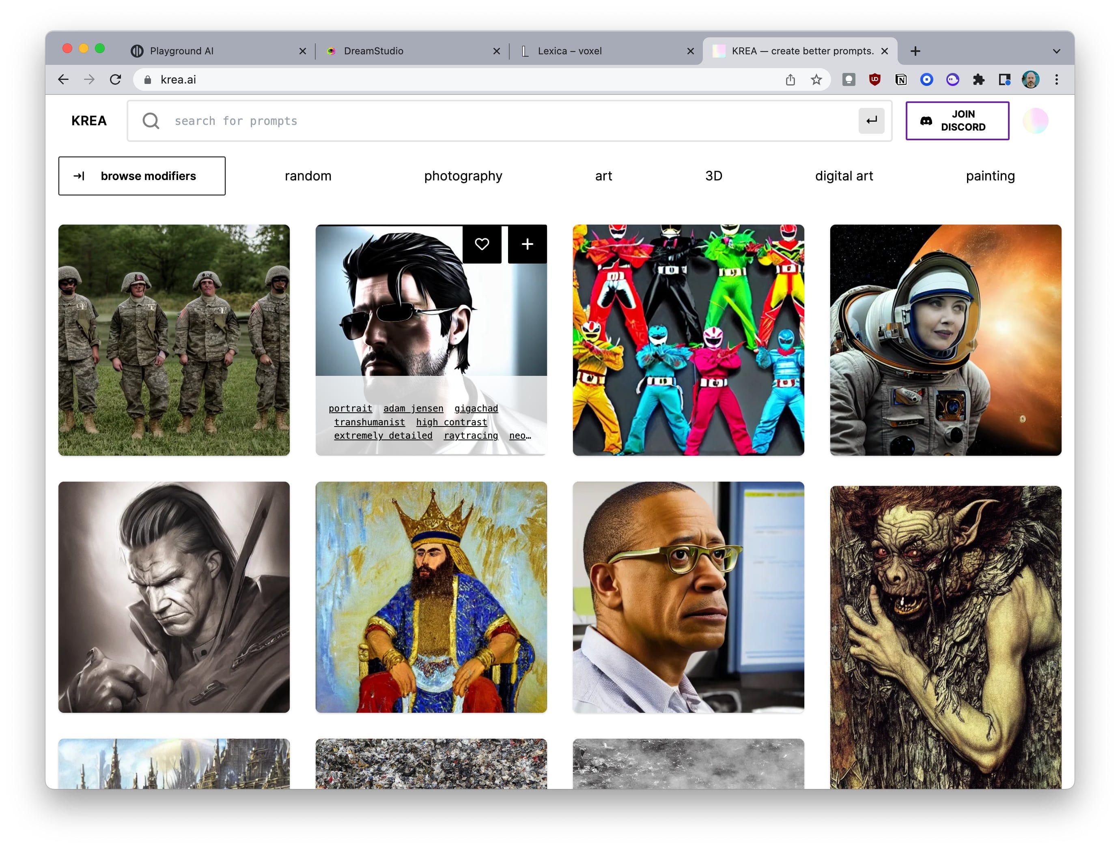Open the uBlock Origin extension icon

click(x=875, y=79)
